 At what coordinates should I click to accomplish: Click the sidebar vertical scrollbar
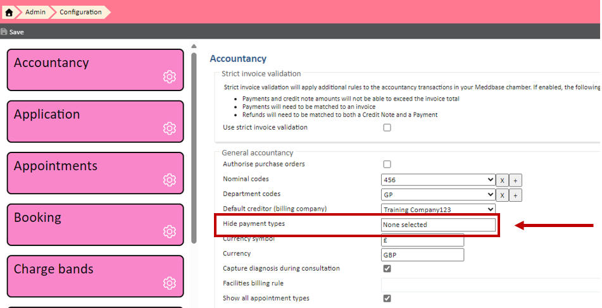click(194, 145)
